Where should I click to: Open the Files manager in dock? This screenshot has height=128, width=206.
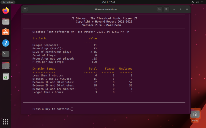click(x=5, y=21)
